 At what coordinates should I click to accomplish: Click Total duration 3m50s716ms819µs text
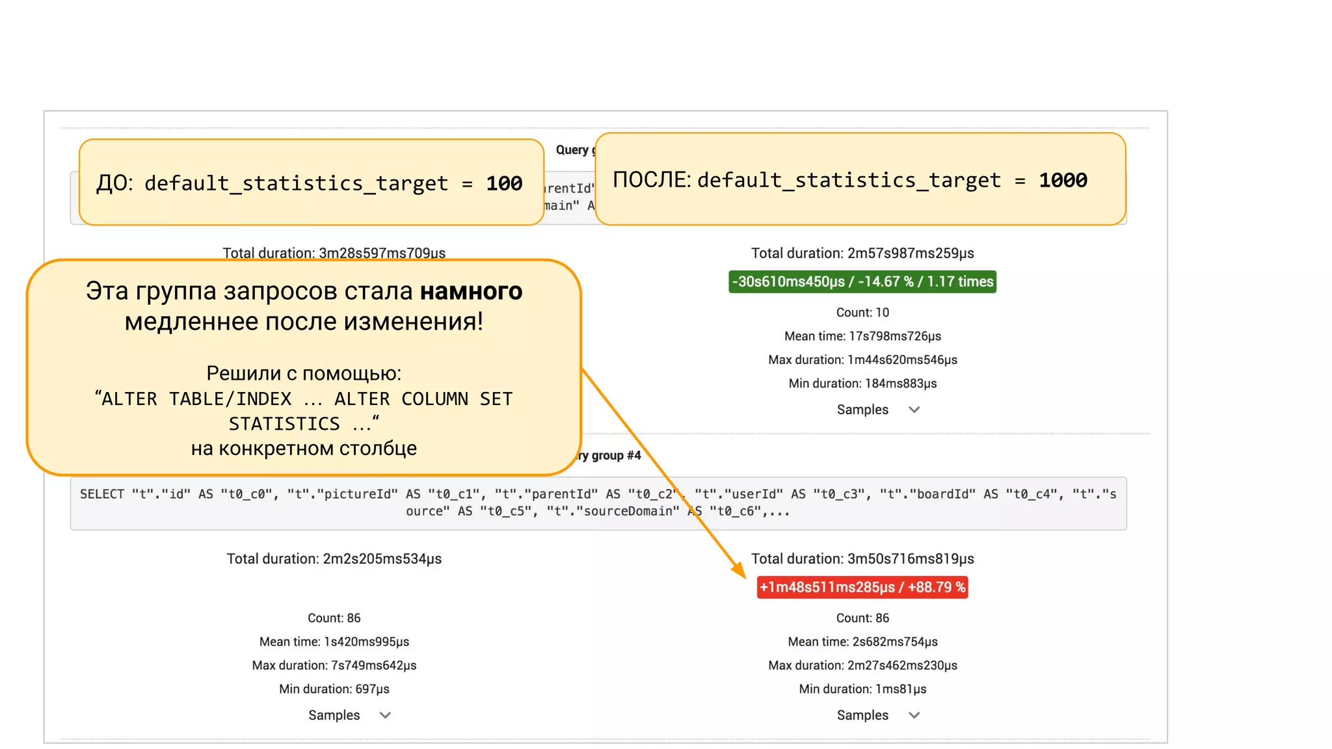(862, 558)
